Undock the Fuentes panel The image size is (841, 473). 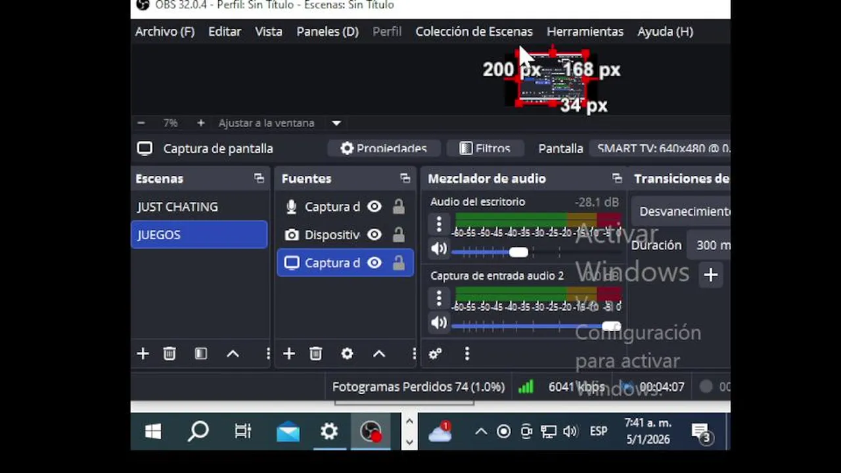click(405, 179)
